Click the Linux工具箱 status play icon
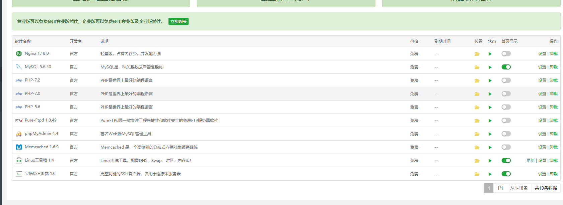 click(490, 161)
